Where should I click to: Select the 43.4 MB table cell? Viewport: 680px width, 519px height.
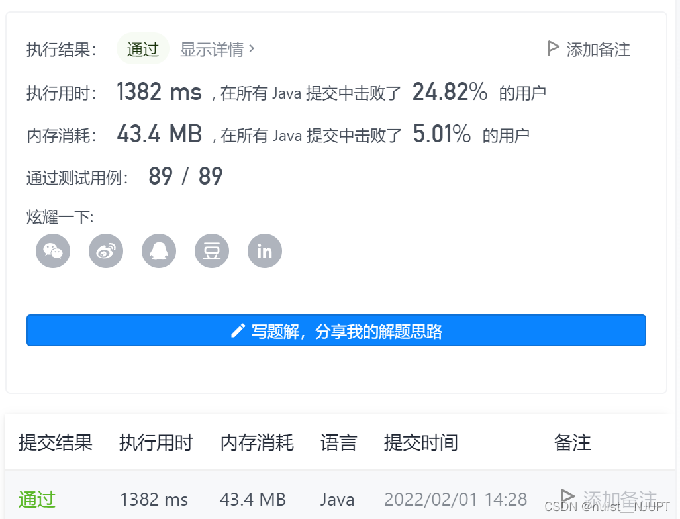click(x=253, y=500)
